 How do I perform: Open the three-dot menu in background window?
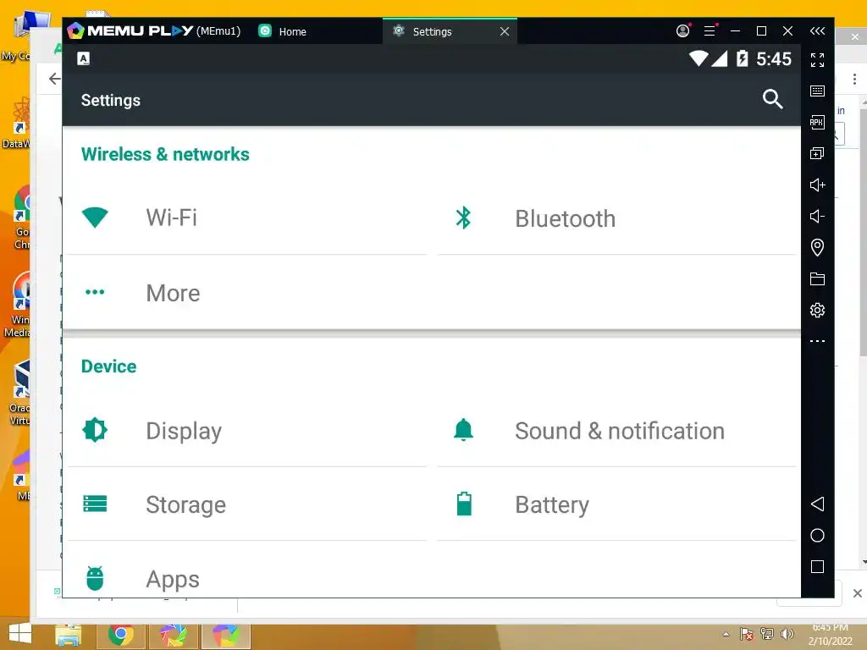(854, 79)
